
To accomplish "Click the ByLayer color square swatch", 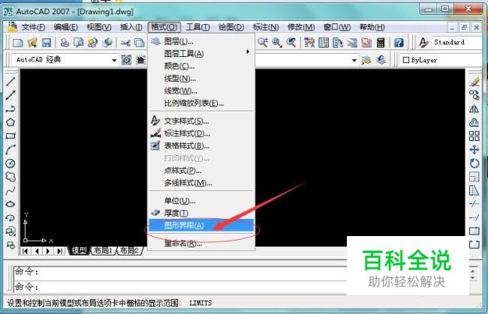I will (406, 60).
